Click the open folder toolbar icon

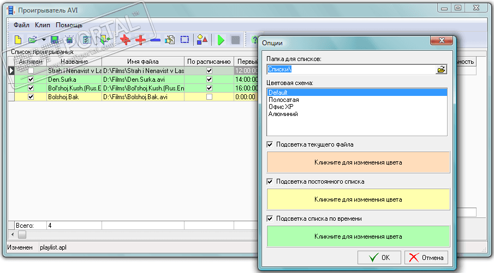(x=32, y=40)
